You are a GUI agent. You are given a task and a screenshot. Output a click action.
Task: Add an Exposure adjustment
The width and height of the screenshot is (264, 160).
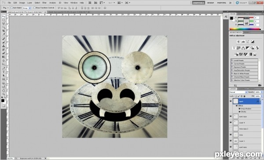[x=252, y=42]
